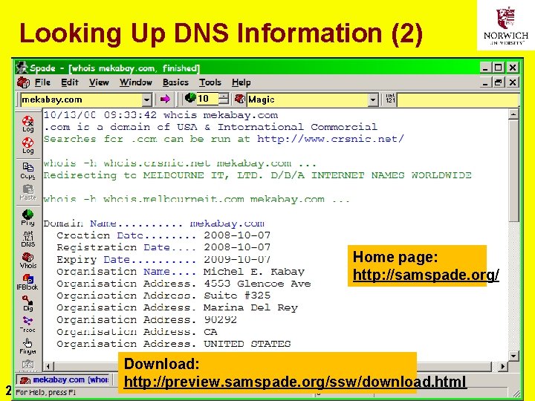Click the horizontal scrollbar right arrow
Screen dimensions: 535x401
point(502,367)
